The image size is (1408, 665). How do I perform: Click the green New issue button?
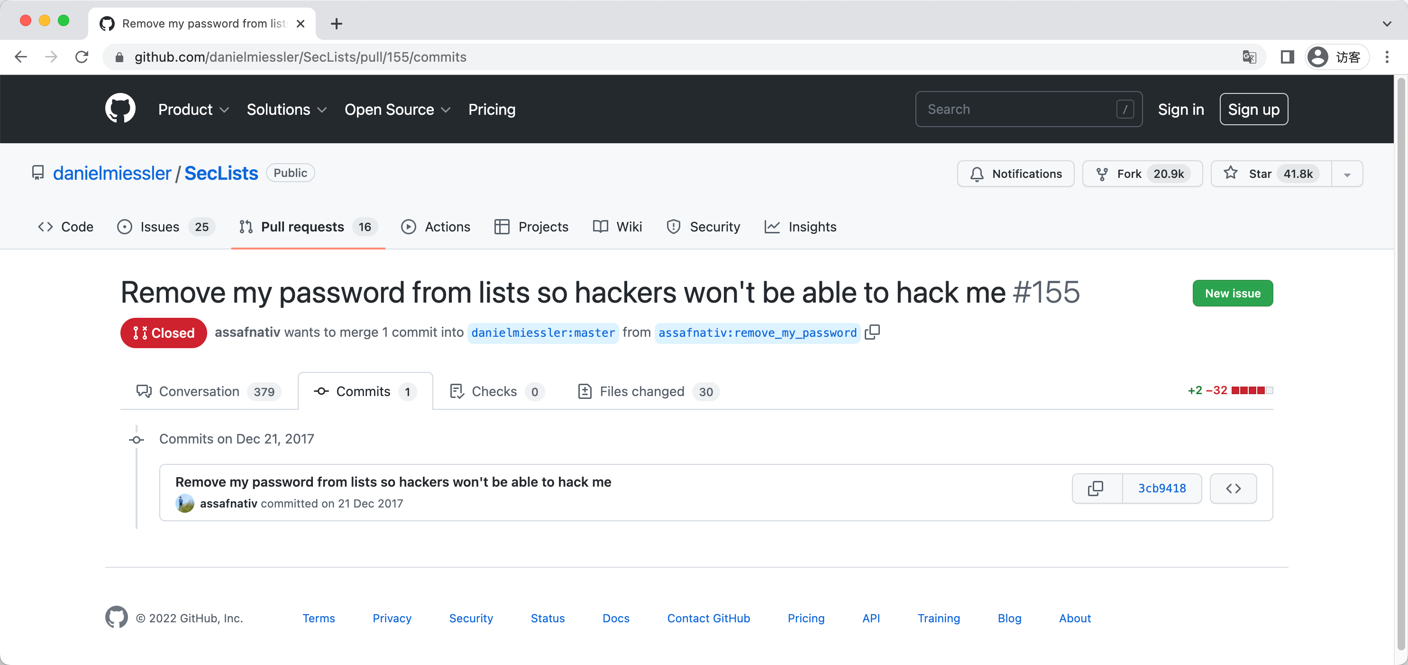pyautogui.click(x=1232, y=293)
